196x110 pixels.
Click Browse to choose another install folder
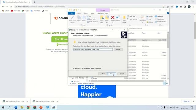coord(118,50)
